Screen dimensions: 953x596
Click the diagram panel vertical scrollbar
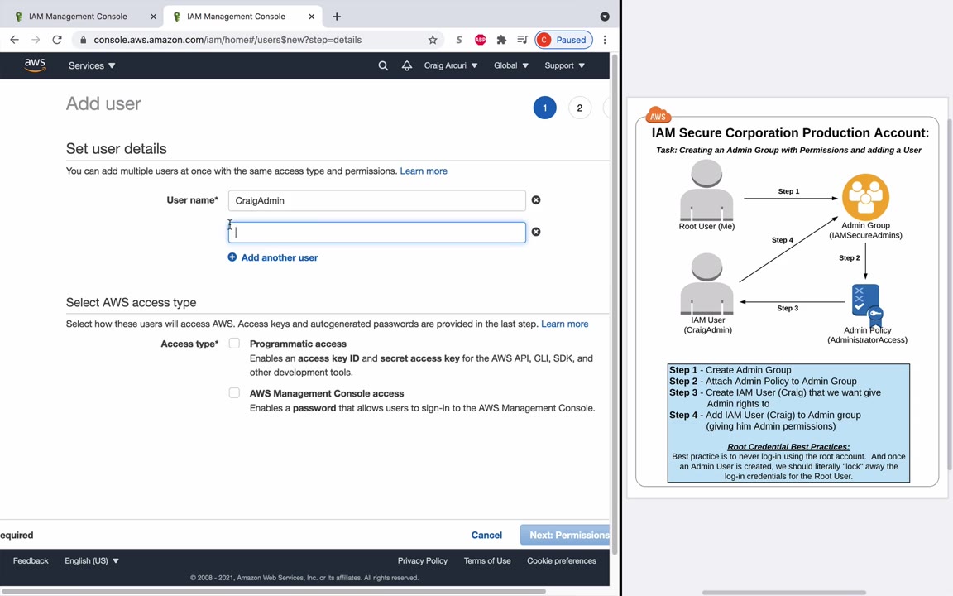[x=950, y=295]
